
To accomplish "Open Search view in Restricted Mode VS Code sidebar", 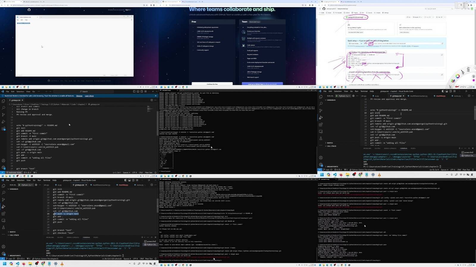I will click(x=3, y=108).
